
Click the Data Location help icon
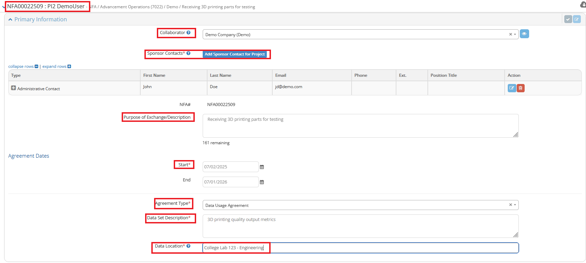coord(189,246)
